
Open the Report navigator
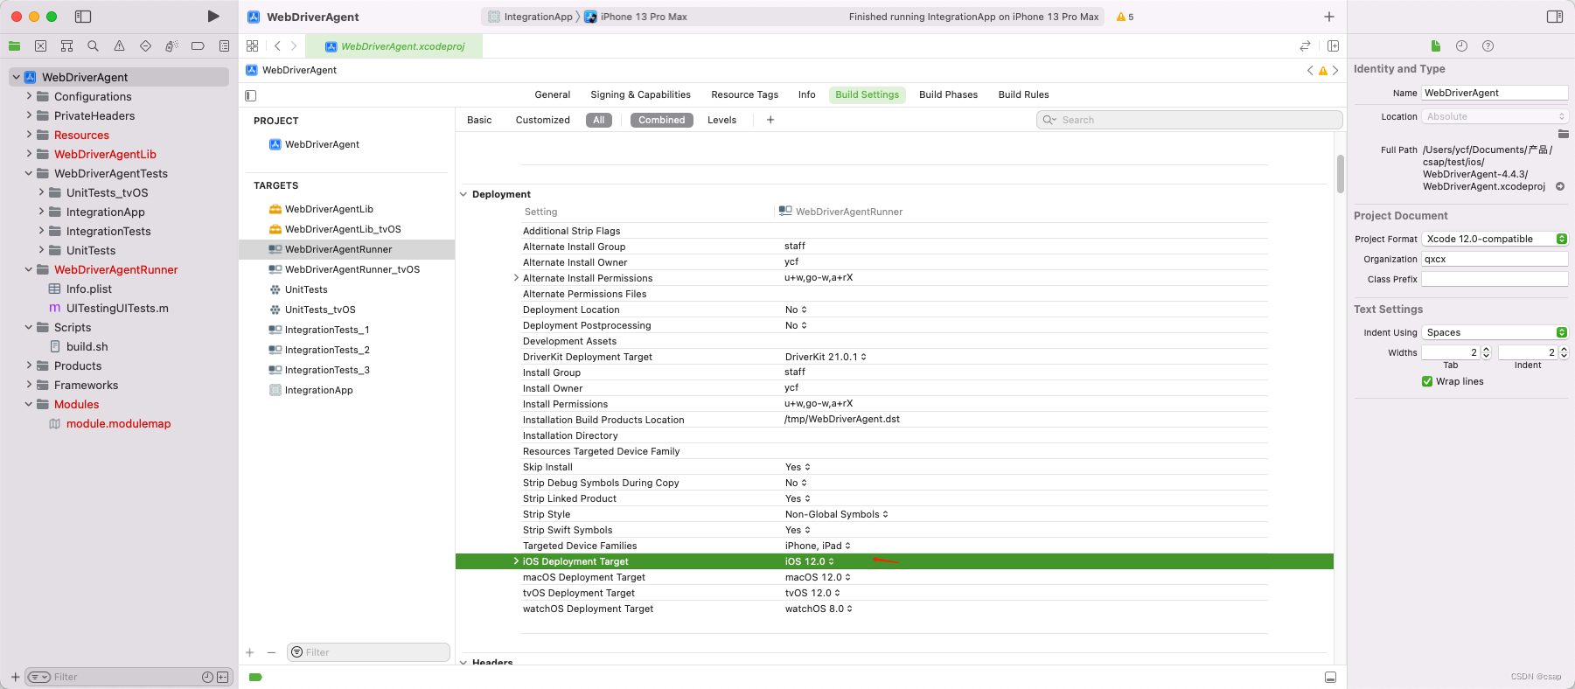224,46
